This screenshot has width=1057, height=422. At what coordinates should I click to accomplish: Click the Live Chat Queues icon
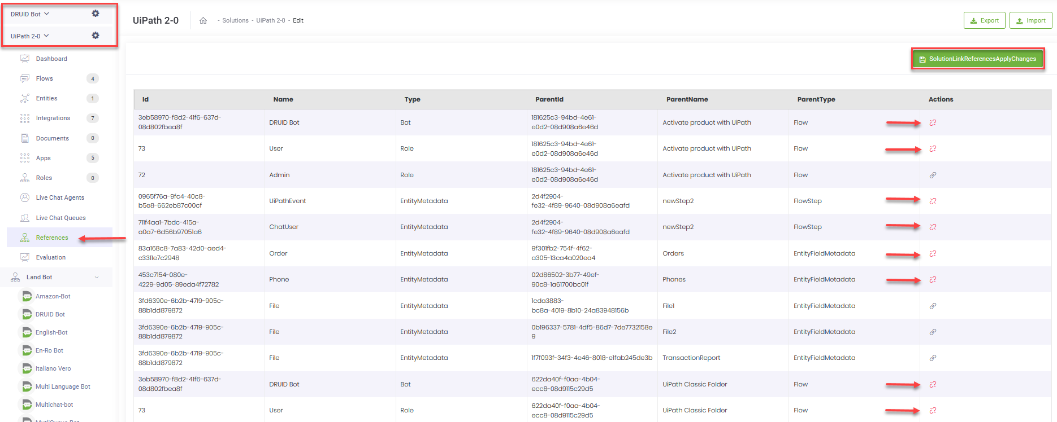pyautogui.click(x=25, y=218)
